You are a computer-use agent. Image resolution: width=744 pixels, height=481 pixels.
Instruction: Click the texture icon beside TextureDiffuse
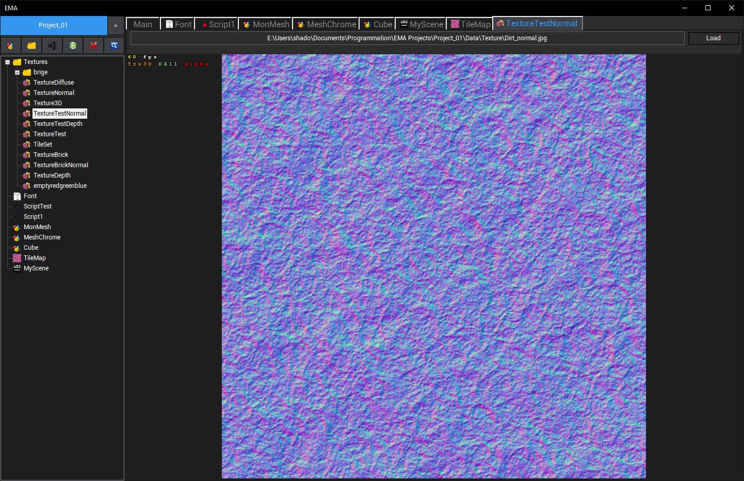[x=27, y=83]
